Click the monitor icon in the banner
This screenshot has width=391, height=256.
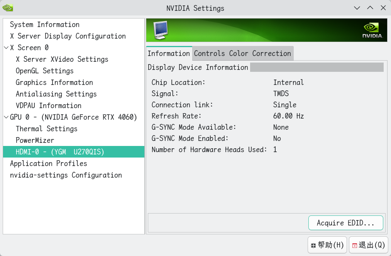coord(161,30)
